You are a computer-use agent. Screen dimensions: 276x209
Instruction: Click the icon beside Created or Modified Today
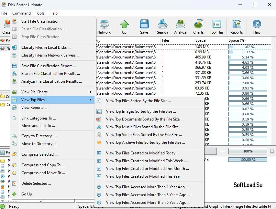pyautogui.click(x=99, y=153)
